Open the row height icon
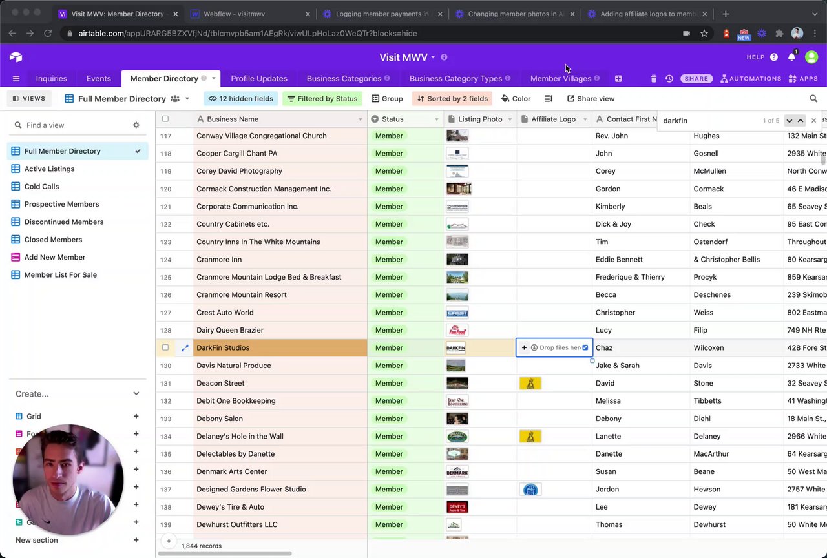This screenshot has height=558, width=827. point(549,99)
